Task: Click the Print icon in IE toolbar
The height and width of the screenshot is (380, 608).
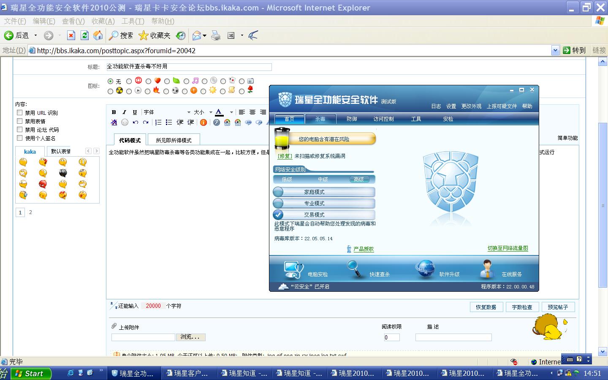Action: (x=216, y=35)
